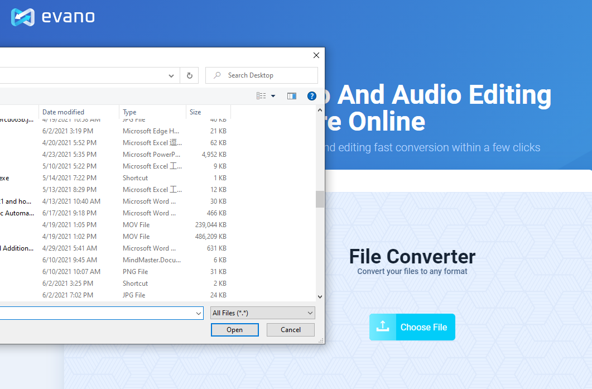Close the file open dialog
This screenshot has height=389, width=592.
316,55
